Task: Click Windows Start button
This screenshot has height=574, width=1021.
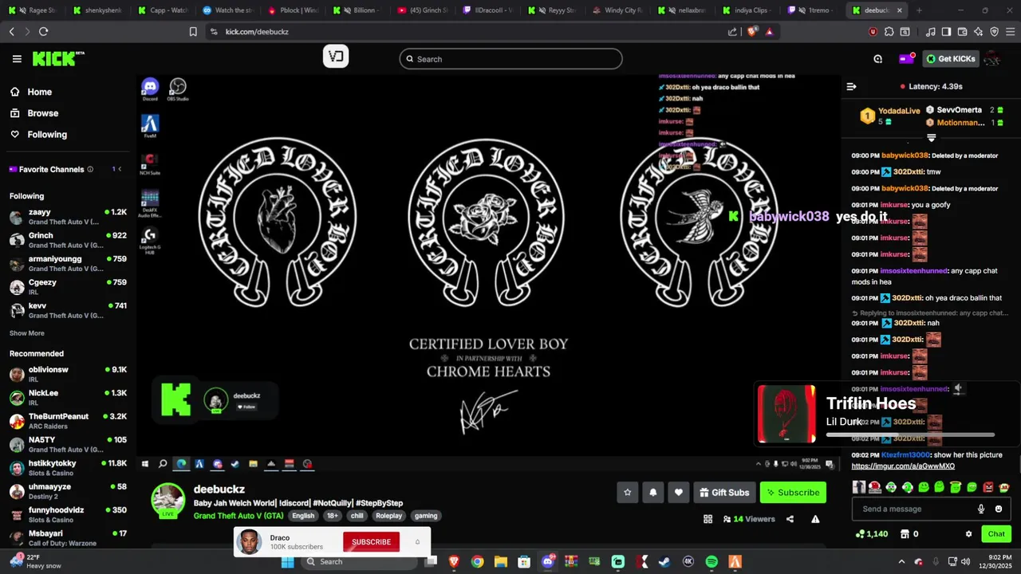Action: [x=287, y=562]
